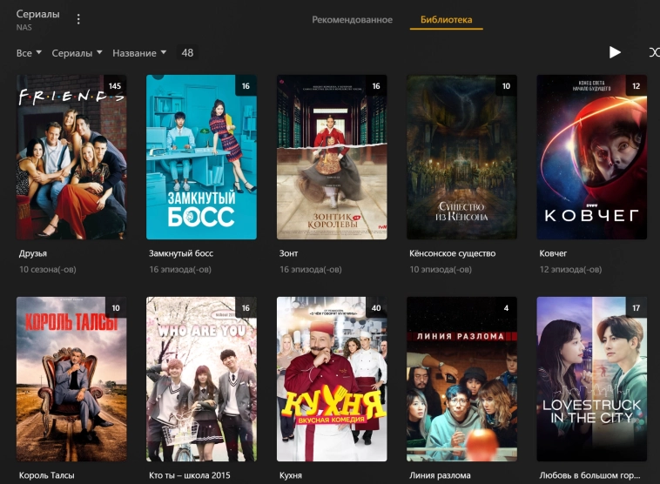Click the 48 items count badge
660x484 pixels.
point(187,52)
